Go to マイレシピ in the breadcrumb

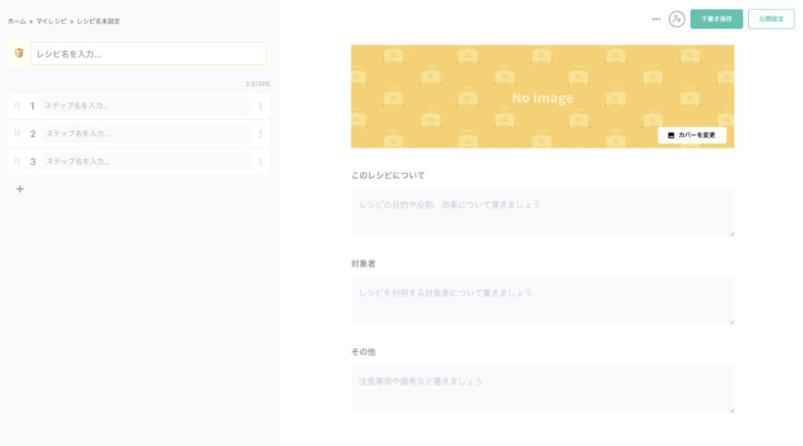tap(51, 21)
